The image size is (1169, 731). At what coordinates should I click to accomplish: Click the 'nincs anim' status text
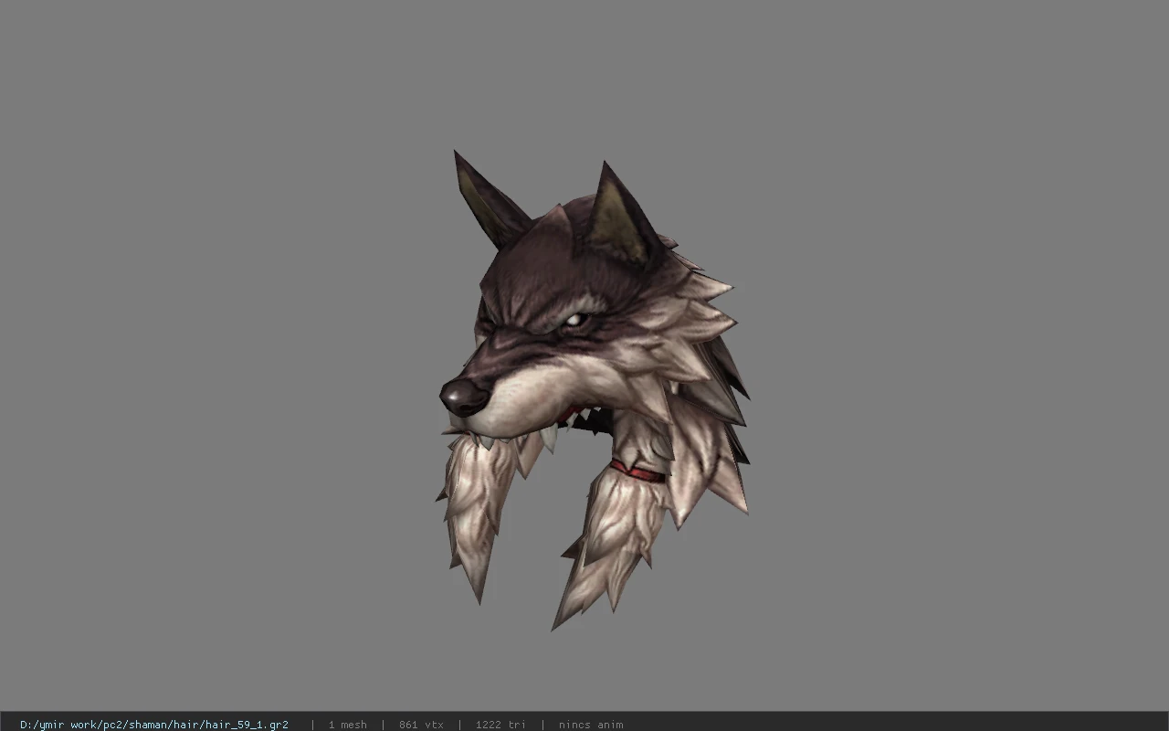591,725
